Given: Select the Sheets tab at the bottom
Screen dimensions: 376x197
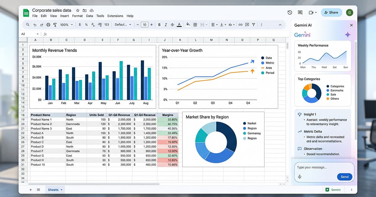Looking at the screenshot, I should tap(53, 189).
